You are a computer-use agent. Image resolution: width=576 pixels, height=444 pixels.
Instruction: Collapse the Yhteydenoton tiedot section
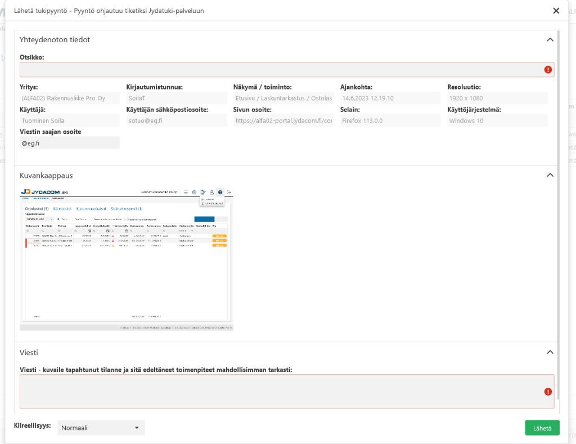tap(550, 40)
